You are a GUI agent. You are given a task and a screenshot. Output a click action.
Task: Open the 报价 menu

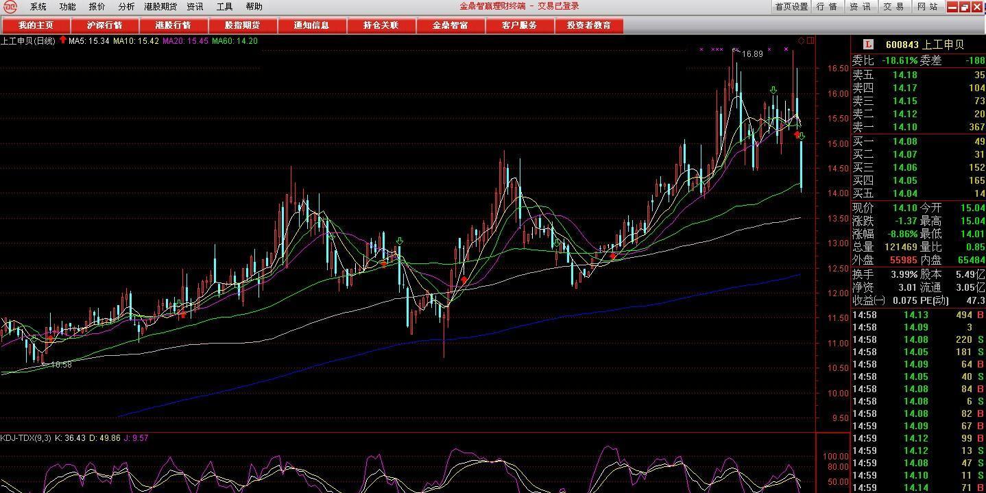(97, 7)
